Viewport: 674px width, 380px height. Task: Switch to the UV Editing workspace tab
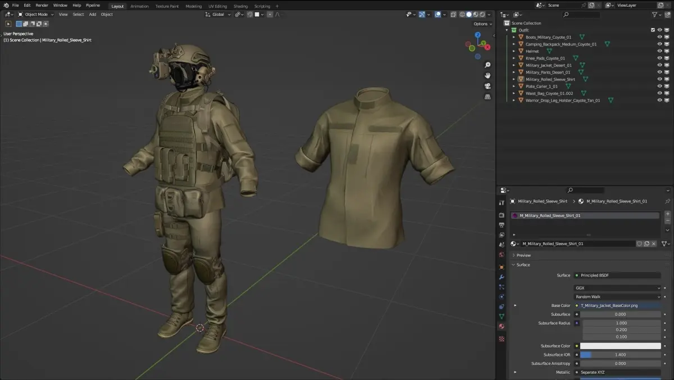pos(217,6)
